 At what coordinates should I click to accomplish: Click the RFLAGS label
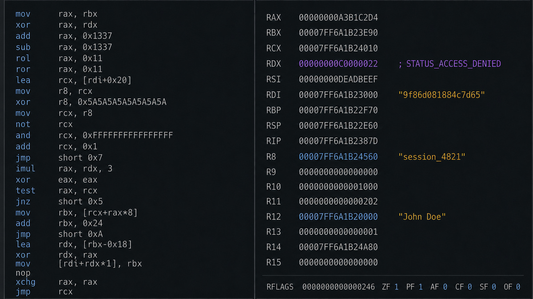point(280,287)
